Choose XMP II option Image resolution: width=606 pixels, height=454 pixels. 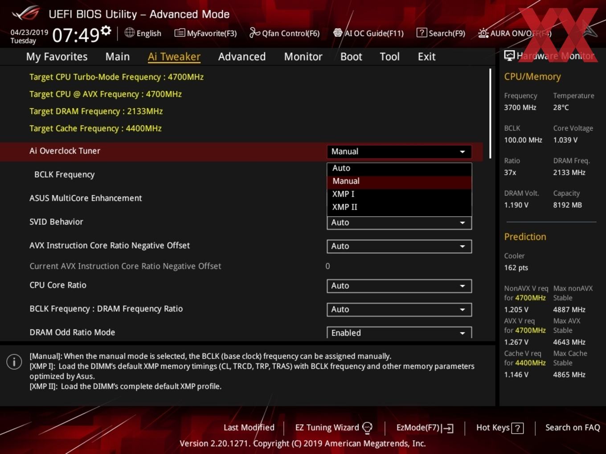coord(399,207)
